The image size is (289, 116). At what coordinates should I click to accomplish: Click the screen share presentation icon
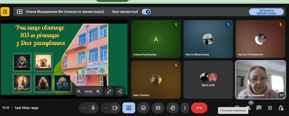tap(129, 108)
